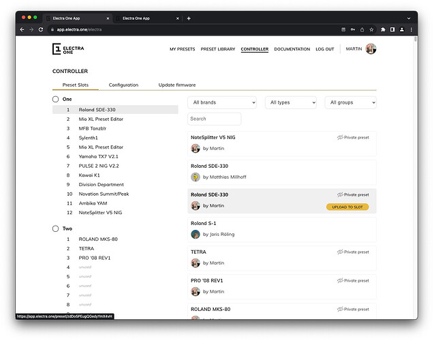Open the NoteSplitter V5 NIG preset card
434x341 pixels.
pyautogui.click(x=282, y=144)
